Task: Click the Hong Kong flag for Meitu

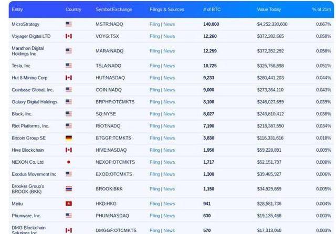Action: click(69, 204)
